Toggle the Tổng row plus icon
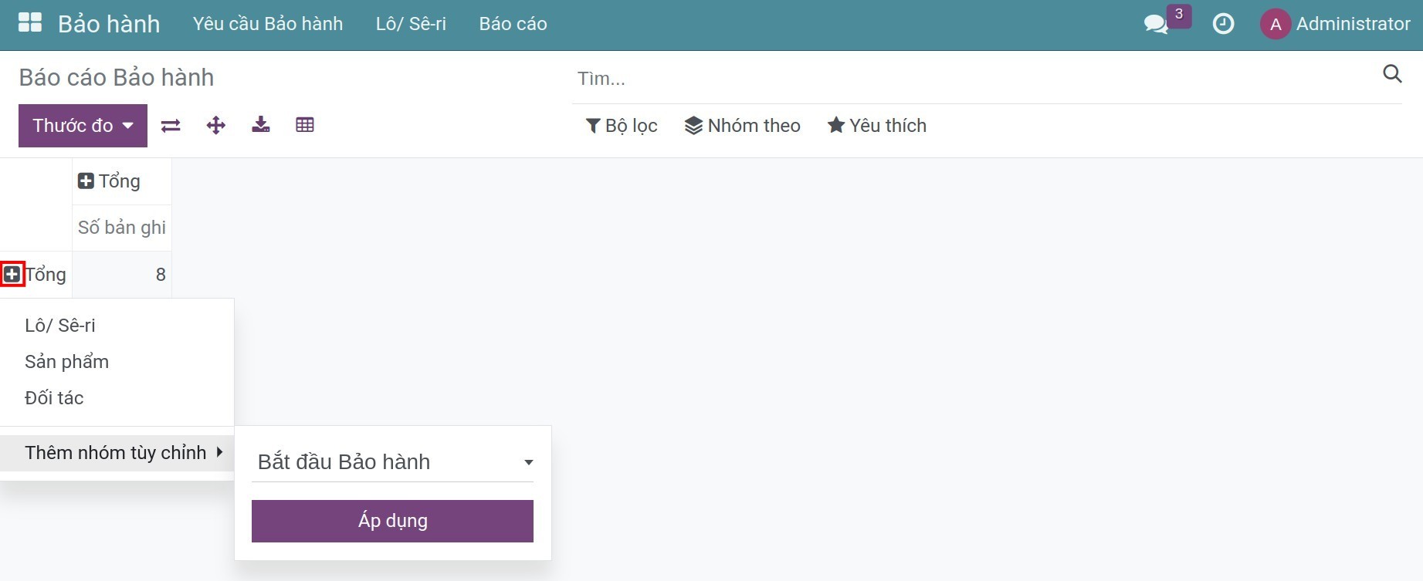The width and height of the screenshot is (1423, 581). point(12,274)
